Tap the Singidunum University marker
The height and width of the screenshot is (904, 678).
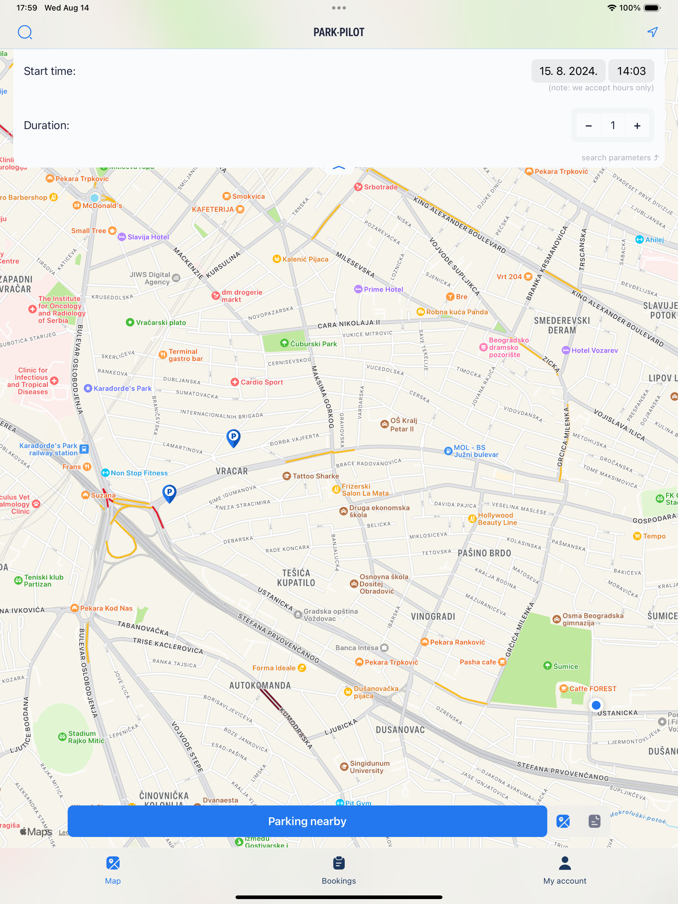tap(344, 767)
